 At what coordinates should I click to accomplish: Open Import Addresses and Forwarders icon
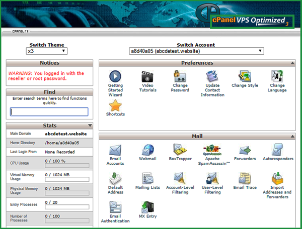(x=277, y=178)
